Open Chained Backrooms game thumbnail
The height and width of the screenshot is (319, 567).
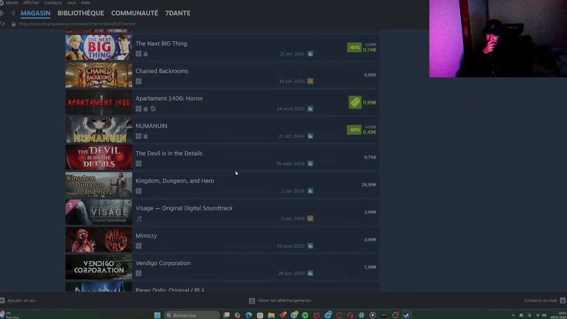pos(99,75)
